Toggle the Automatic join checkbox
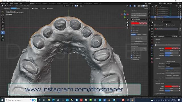 pyautogui.click(x=132, y=58)
